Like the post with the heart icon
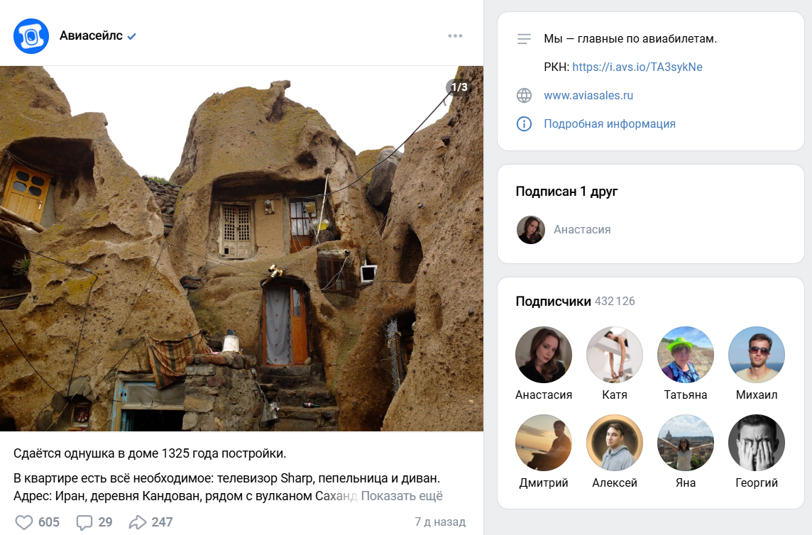 24,522
